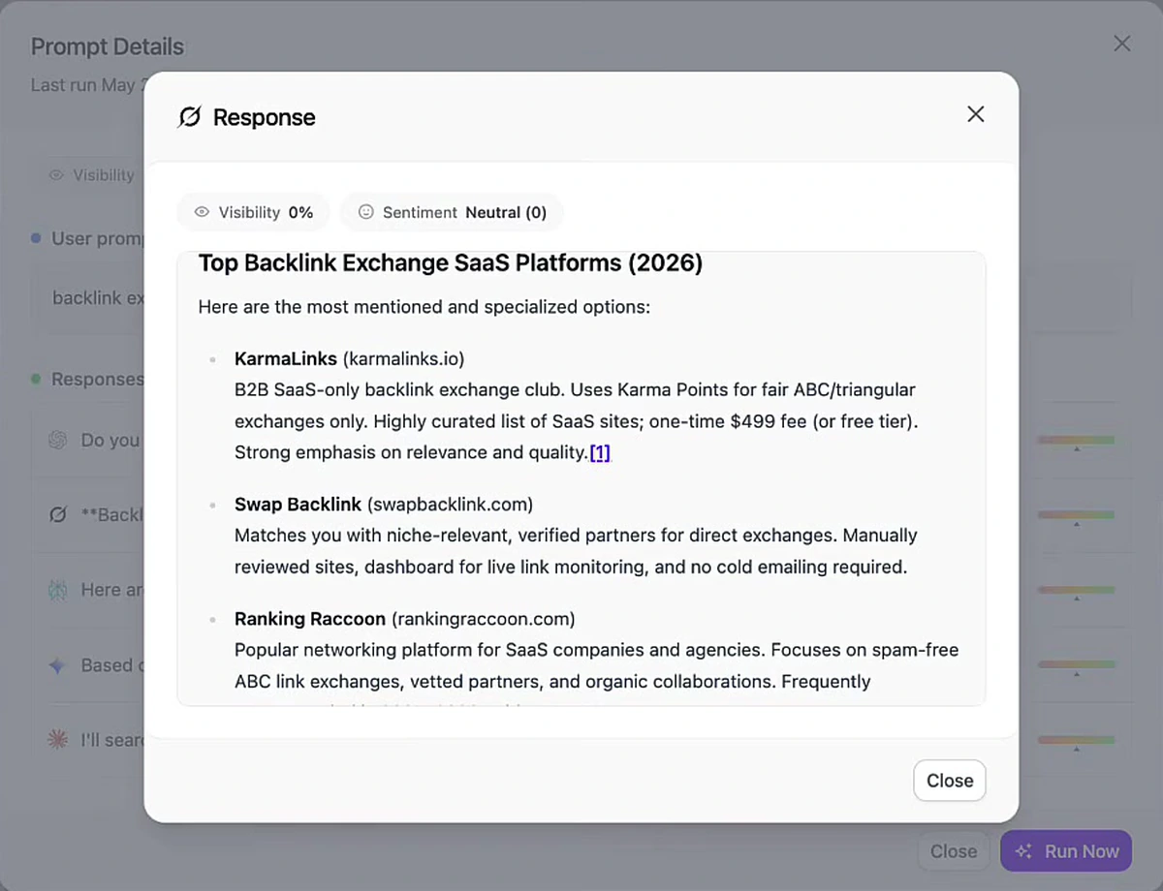1163x891 pixels.
Task: Click the sentiment gradient bar on 'Based' row
Action: click(1077, 665)
